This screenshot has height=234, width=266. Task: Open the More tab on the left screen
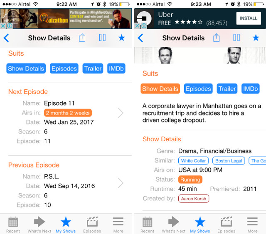pos(118,225)
